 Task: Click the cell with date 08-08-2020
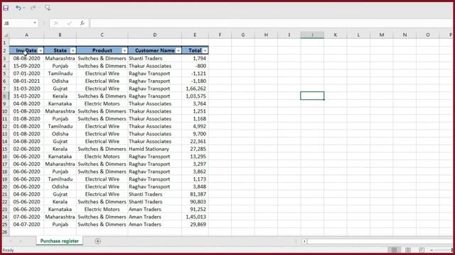click(x=26, y=58)
